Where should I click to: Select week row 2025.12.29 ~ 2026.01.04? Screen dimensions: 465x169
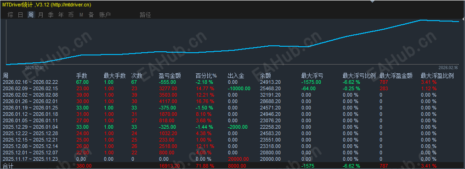(232, 127)
